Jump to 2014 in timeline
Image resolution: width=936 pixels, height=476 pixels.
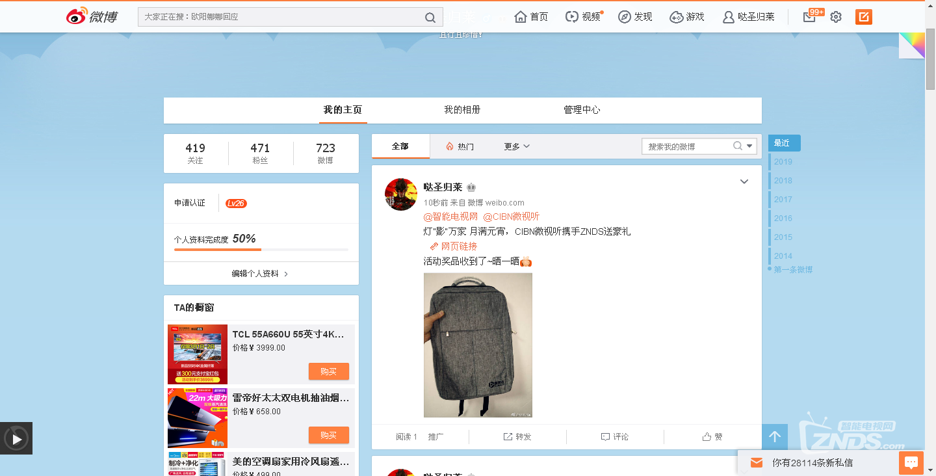tap(783, 256)
